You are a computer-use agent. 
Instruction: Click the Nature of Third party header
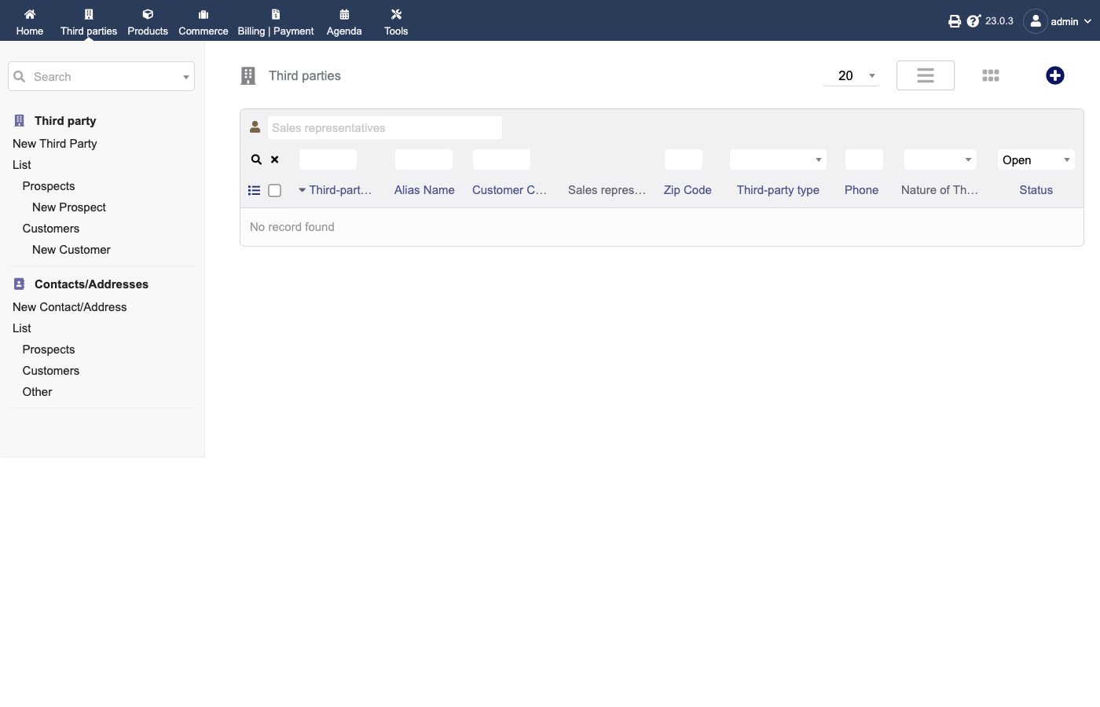[x=940, y=190]
